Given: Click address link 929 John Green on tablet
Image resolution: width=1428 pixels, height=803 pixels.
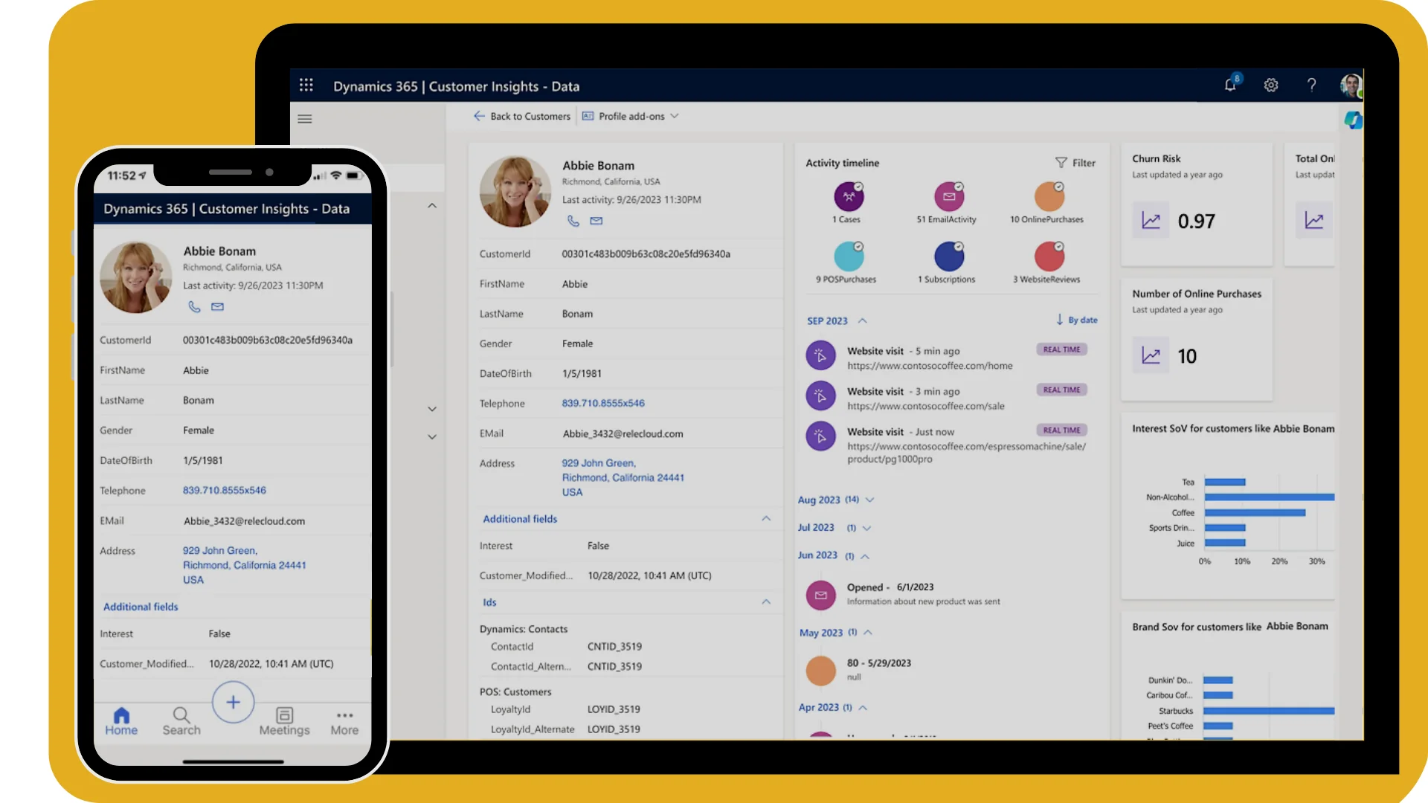Looking at the screenshot, I should click(623, 477).
